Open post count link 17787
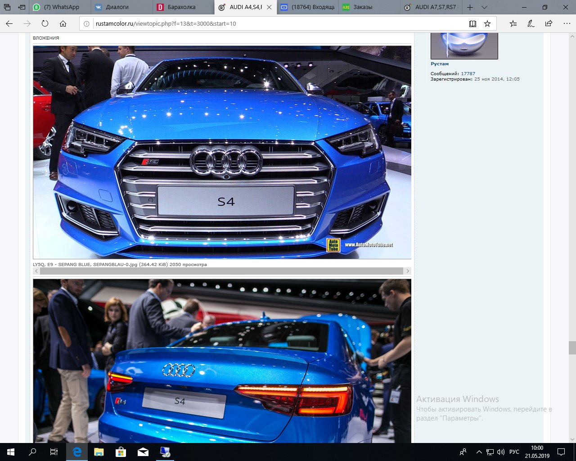Screen dimensions: 576x461 pyautogui.click(x=468, y=73)
